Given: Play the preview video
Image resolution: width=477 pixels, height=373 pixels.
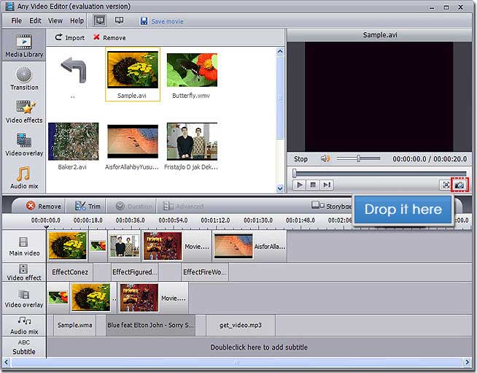Looking at the screenshot, I should tap(299, 185).
